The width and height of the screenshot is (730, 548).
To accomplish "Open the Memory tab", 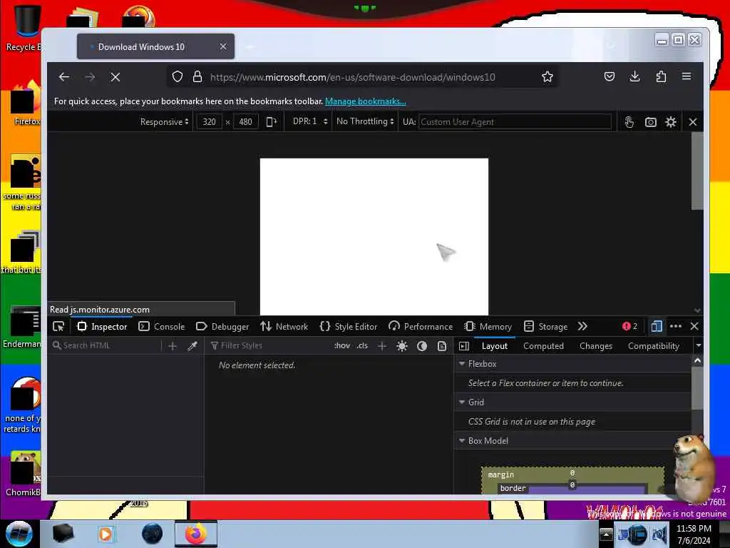I will (488, 327).
